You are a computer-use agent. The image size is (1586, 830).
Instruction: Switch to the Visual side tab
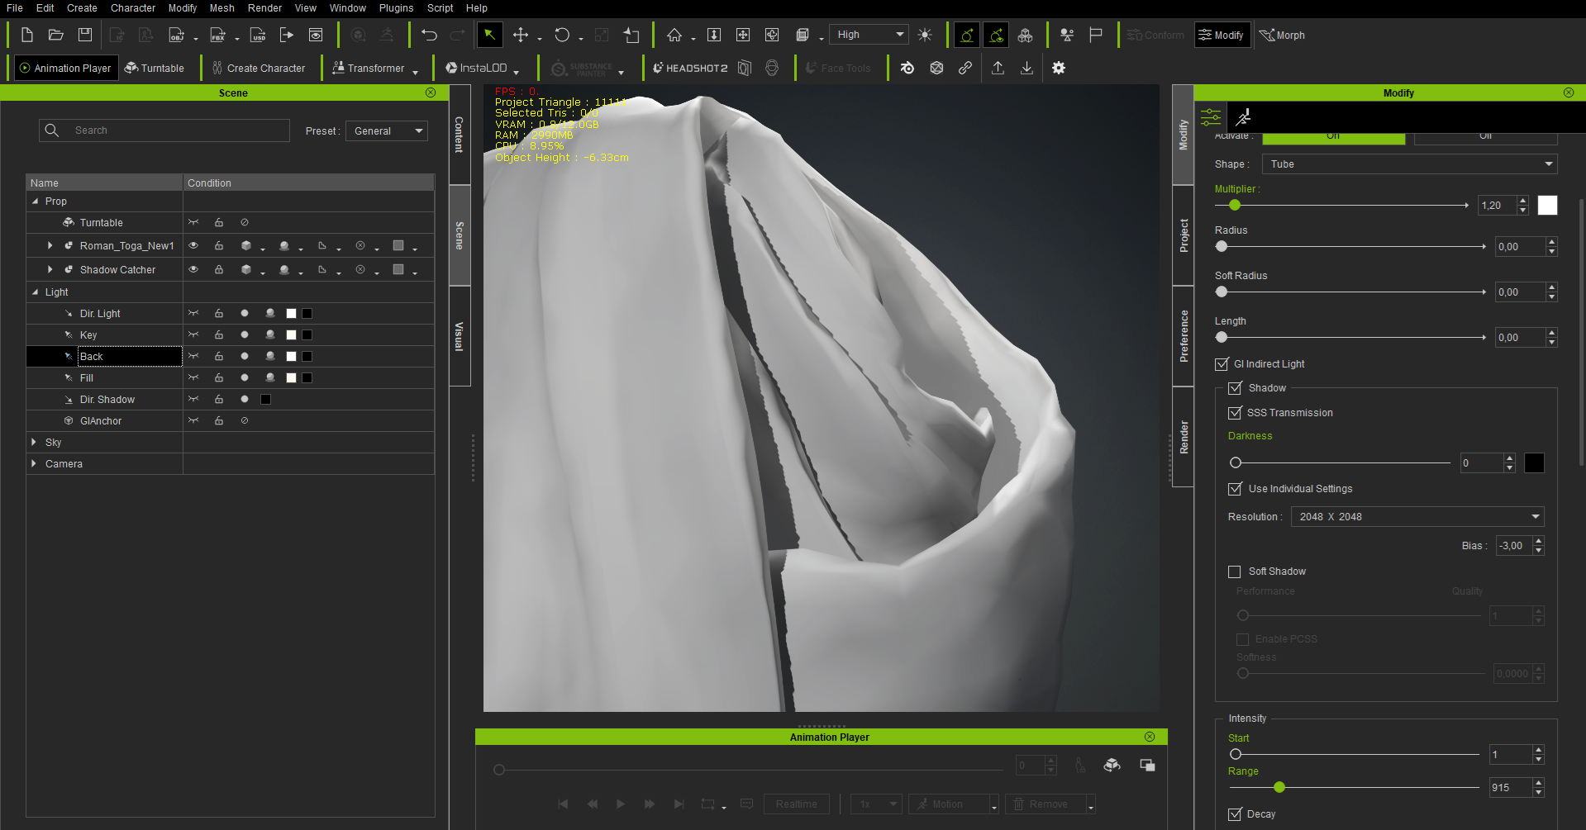460,336
